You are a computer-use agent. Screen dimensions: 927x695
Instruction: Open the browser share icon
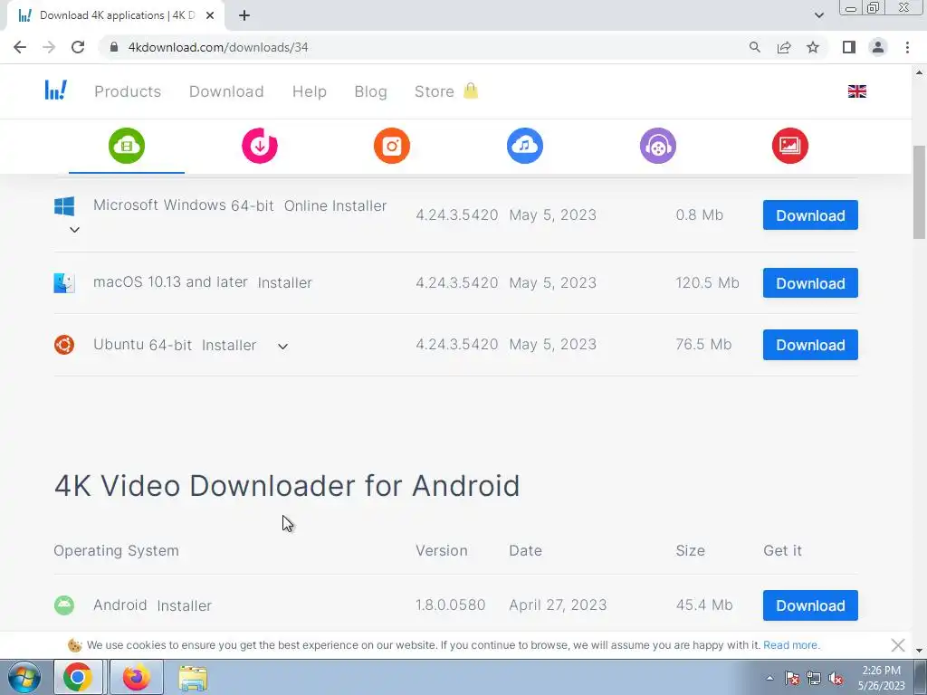[784, 47]
